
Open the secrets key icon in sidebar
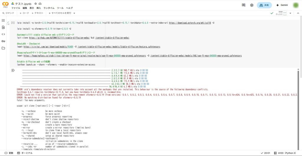click(3, 41)
